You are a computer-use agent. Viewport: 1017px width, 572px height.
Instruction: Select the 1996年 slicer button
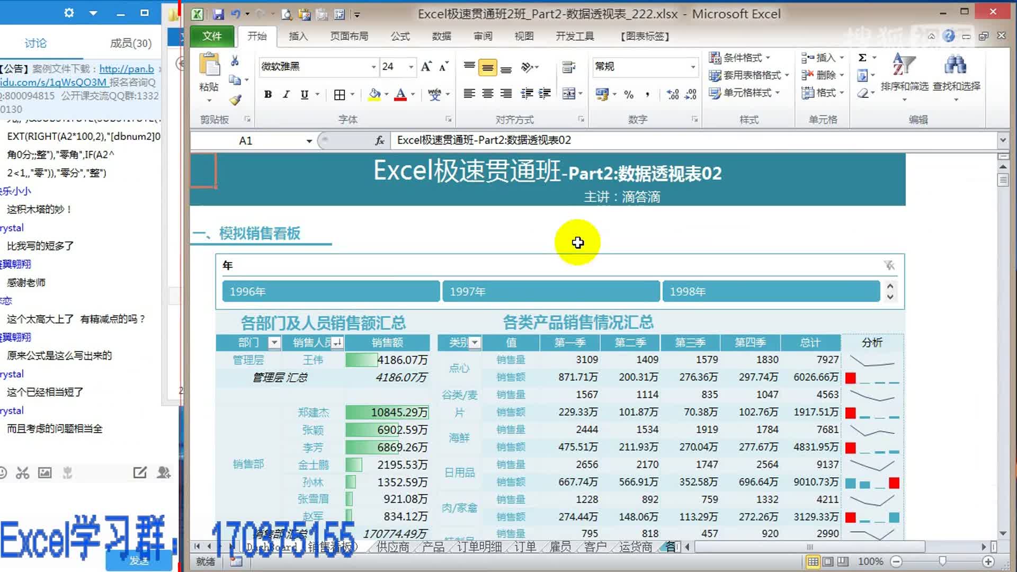click(x=331, y=291)
